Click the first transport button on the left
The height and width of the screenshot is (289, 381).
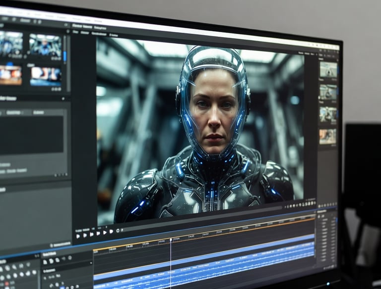[x=78, y=236]
